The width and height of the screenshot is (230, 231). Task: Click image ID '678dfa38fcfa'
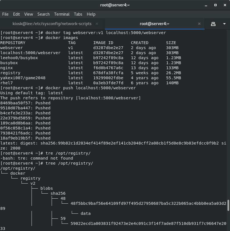[108, 73]
